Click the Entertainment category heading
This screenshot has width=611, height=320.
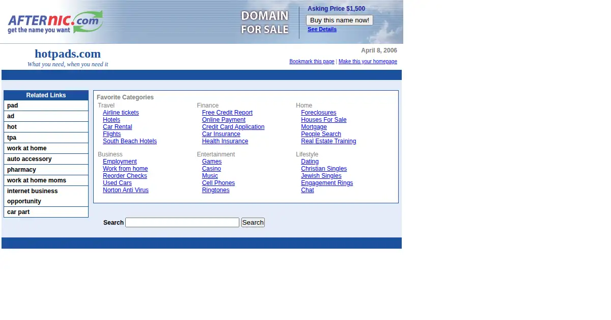click(x=216, y=154)
